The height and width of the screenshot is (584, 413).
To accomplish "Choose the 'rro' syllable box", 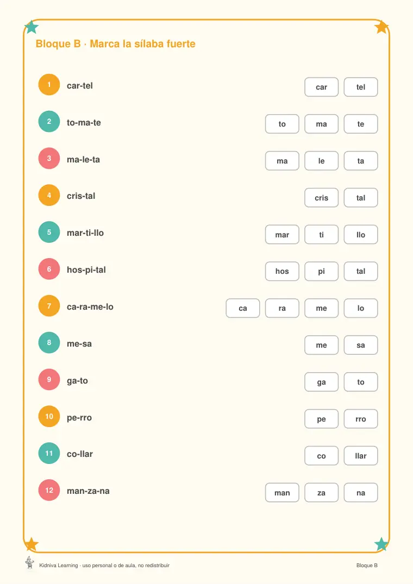I will [x=360, y=419].
